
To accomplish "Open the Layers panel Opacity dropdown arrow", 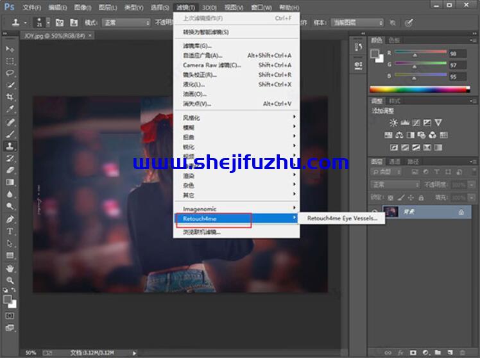I will tap(472, 184).
